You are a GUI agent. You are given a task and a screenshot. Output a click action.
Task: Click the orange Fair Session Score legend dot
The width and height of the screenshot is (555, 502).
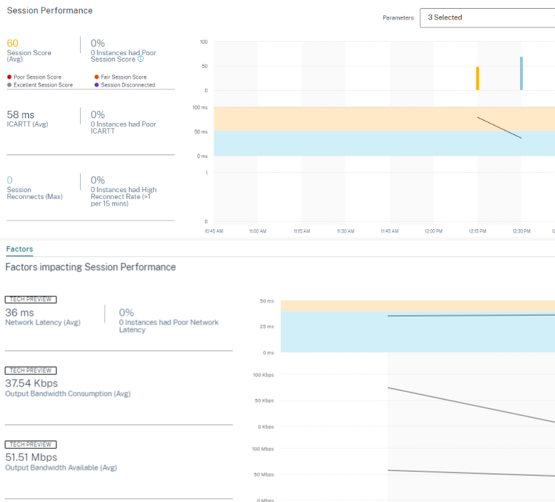pyautogui.click(x=97, y=77)
